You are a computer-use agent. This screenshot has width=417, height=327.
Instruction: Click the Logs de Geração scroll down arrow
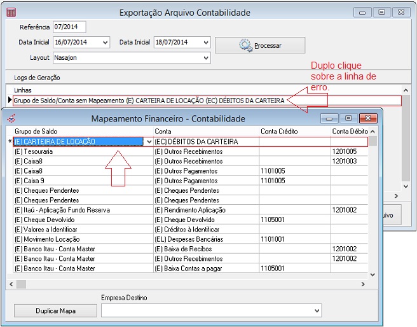(x=406, y=186)
